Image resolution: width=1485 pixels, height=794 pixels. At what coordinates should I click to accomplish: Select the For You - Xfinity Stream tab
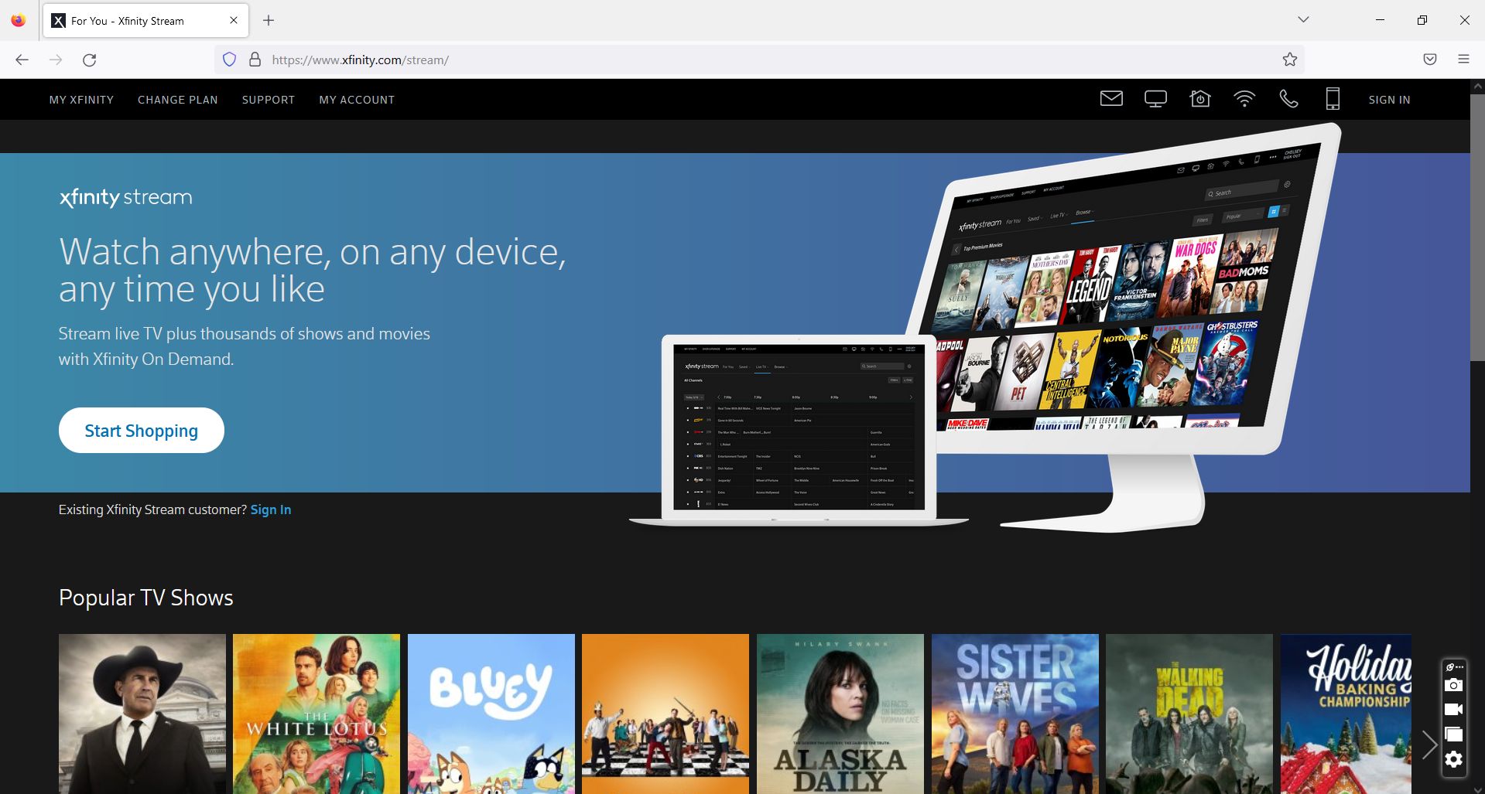pyautogui.click(x=126, y=20)
